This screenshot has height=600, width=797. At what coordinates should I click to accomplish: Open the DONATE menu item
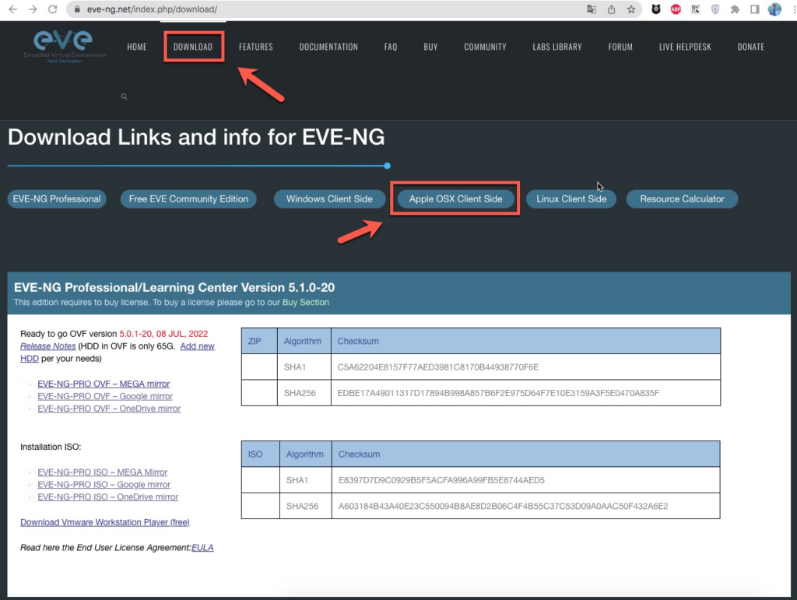pos(751,47)
